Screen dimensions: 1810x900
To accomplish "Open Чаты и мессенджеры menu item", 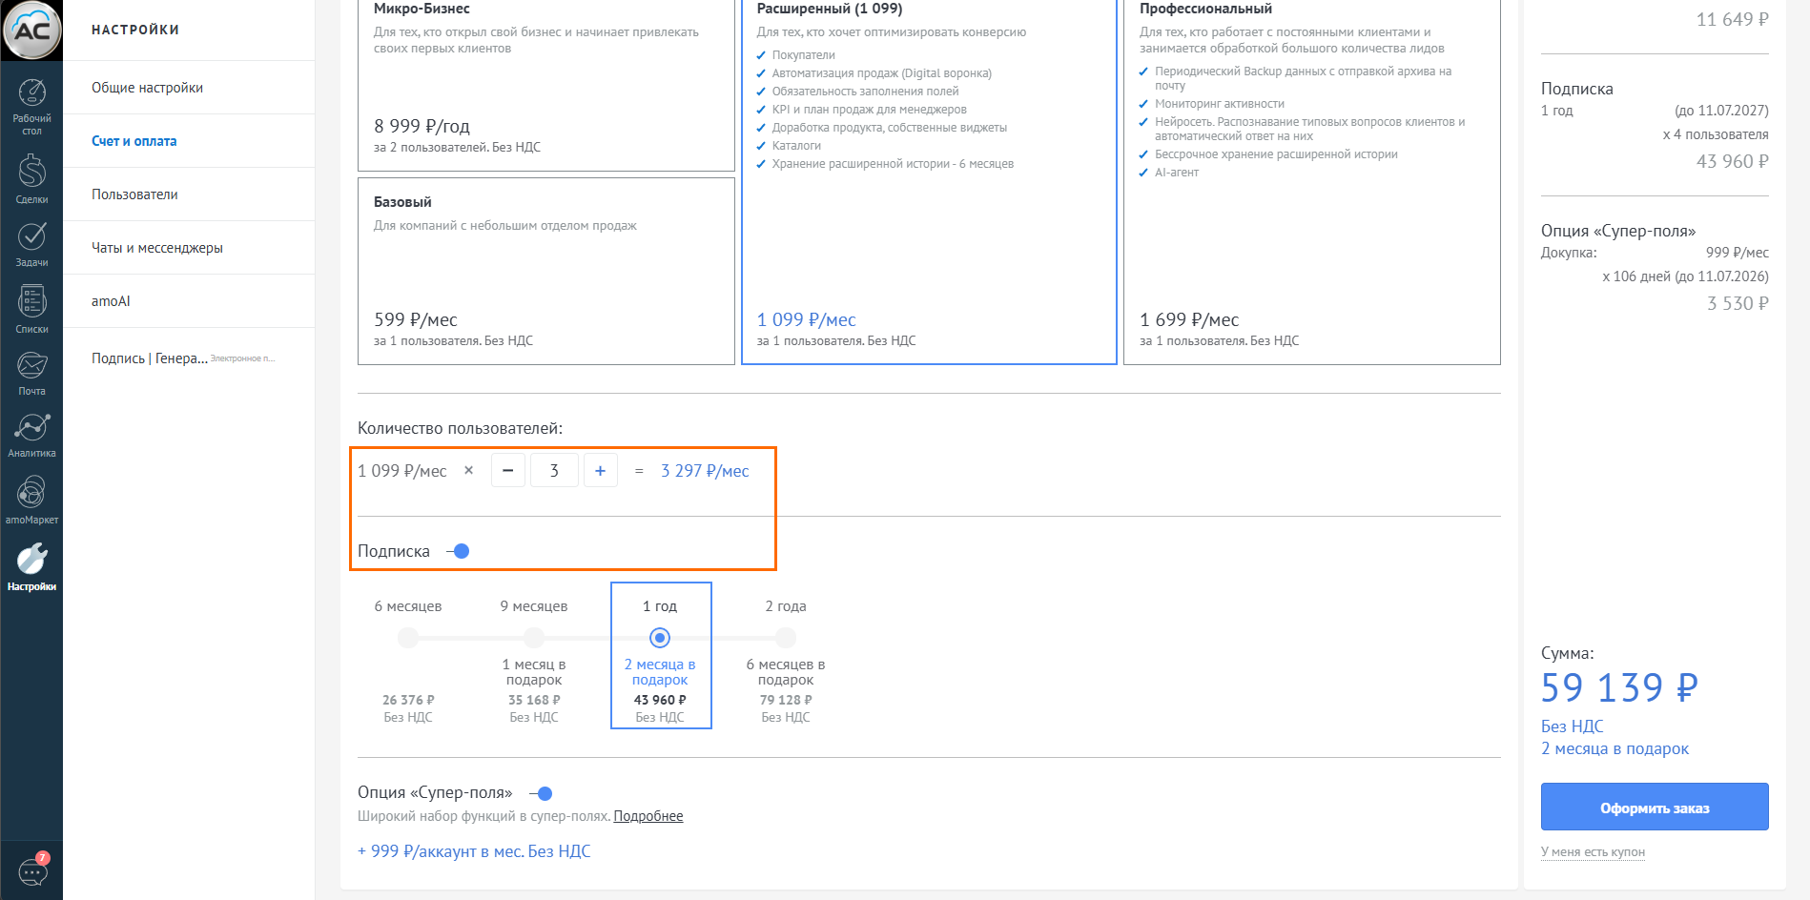I will point(189,248).
